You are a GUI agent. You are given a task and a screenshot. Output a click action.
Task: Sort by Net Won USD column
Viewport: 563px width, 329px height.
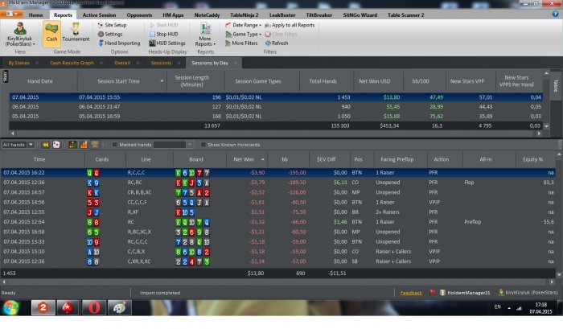(375, 81)
